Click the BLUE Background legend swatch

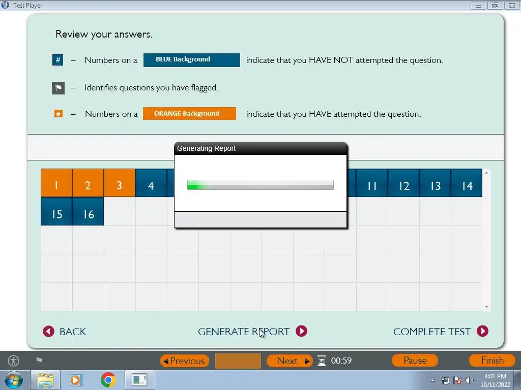click(x=192, y=60)
